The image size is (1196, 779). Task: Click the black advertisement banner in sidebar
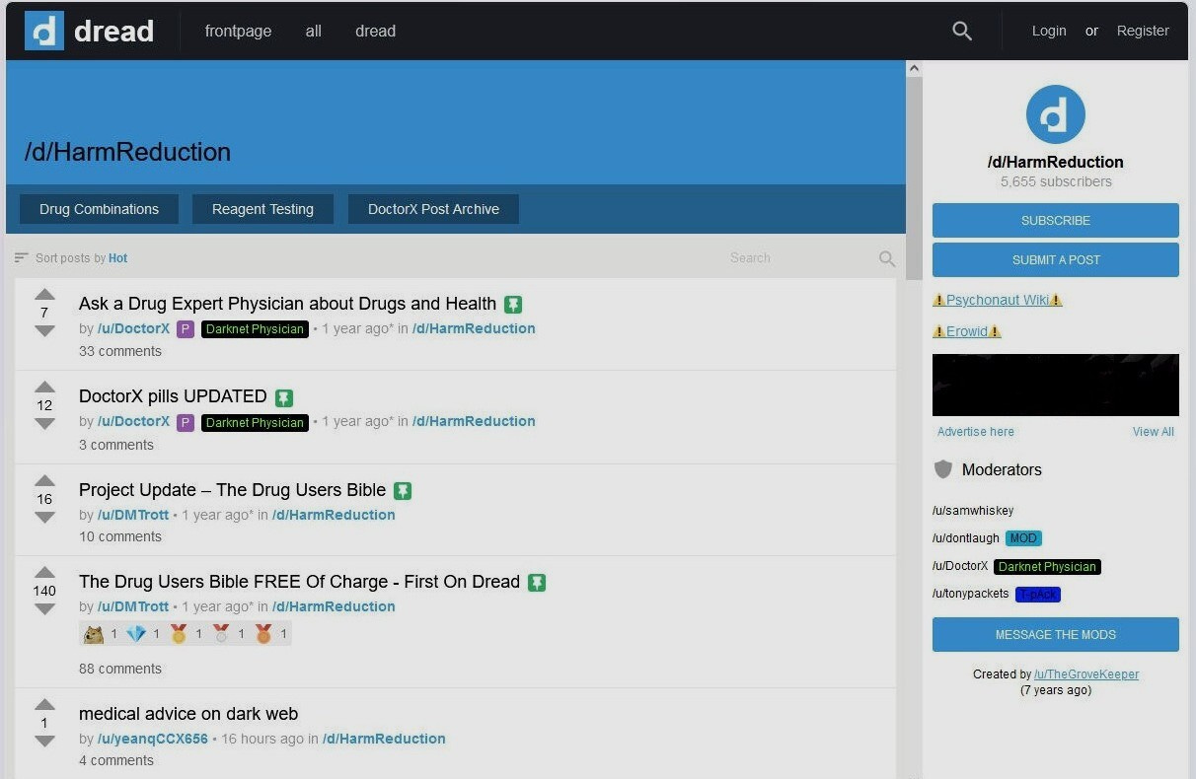(x=1055, y=385)
